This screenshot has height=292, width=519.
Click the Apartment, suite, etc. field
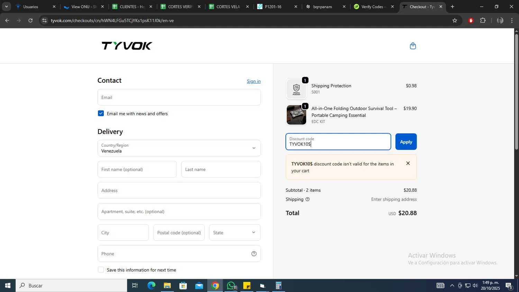pyautogui.click(x=179, y=211)
